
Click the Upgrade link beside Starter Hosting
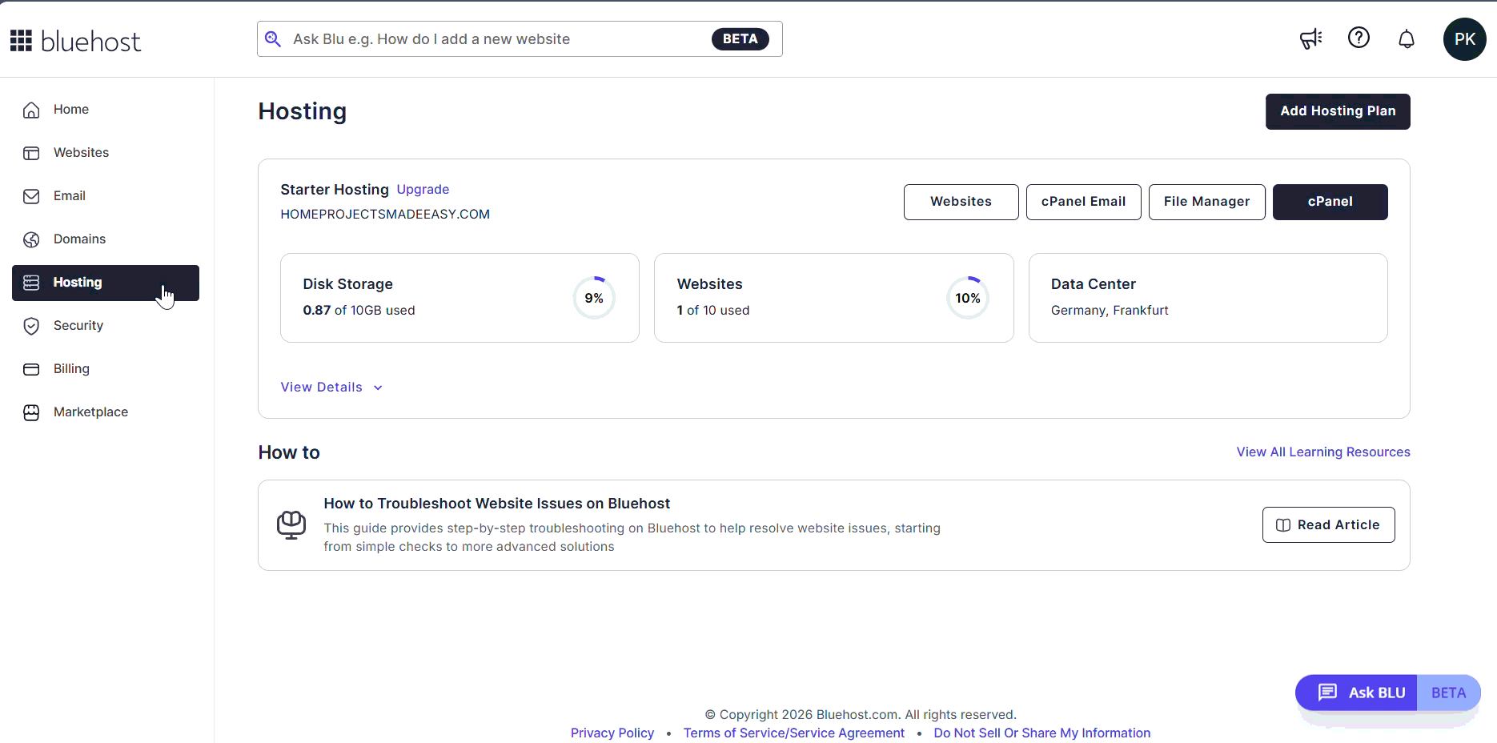423,190
